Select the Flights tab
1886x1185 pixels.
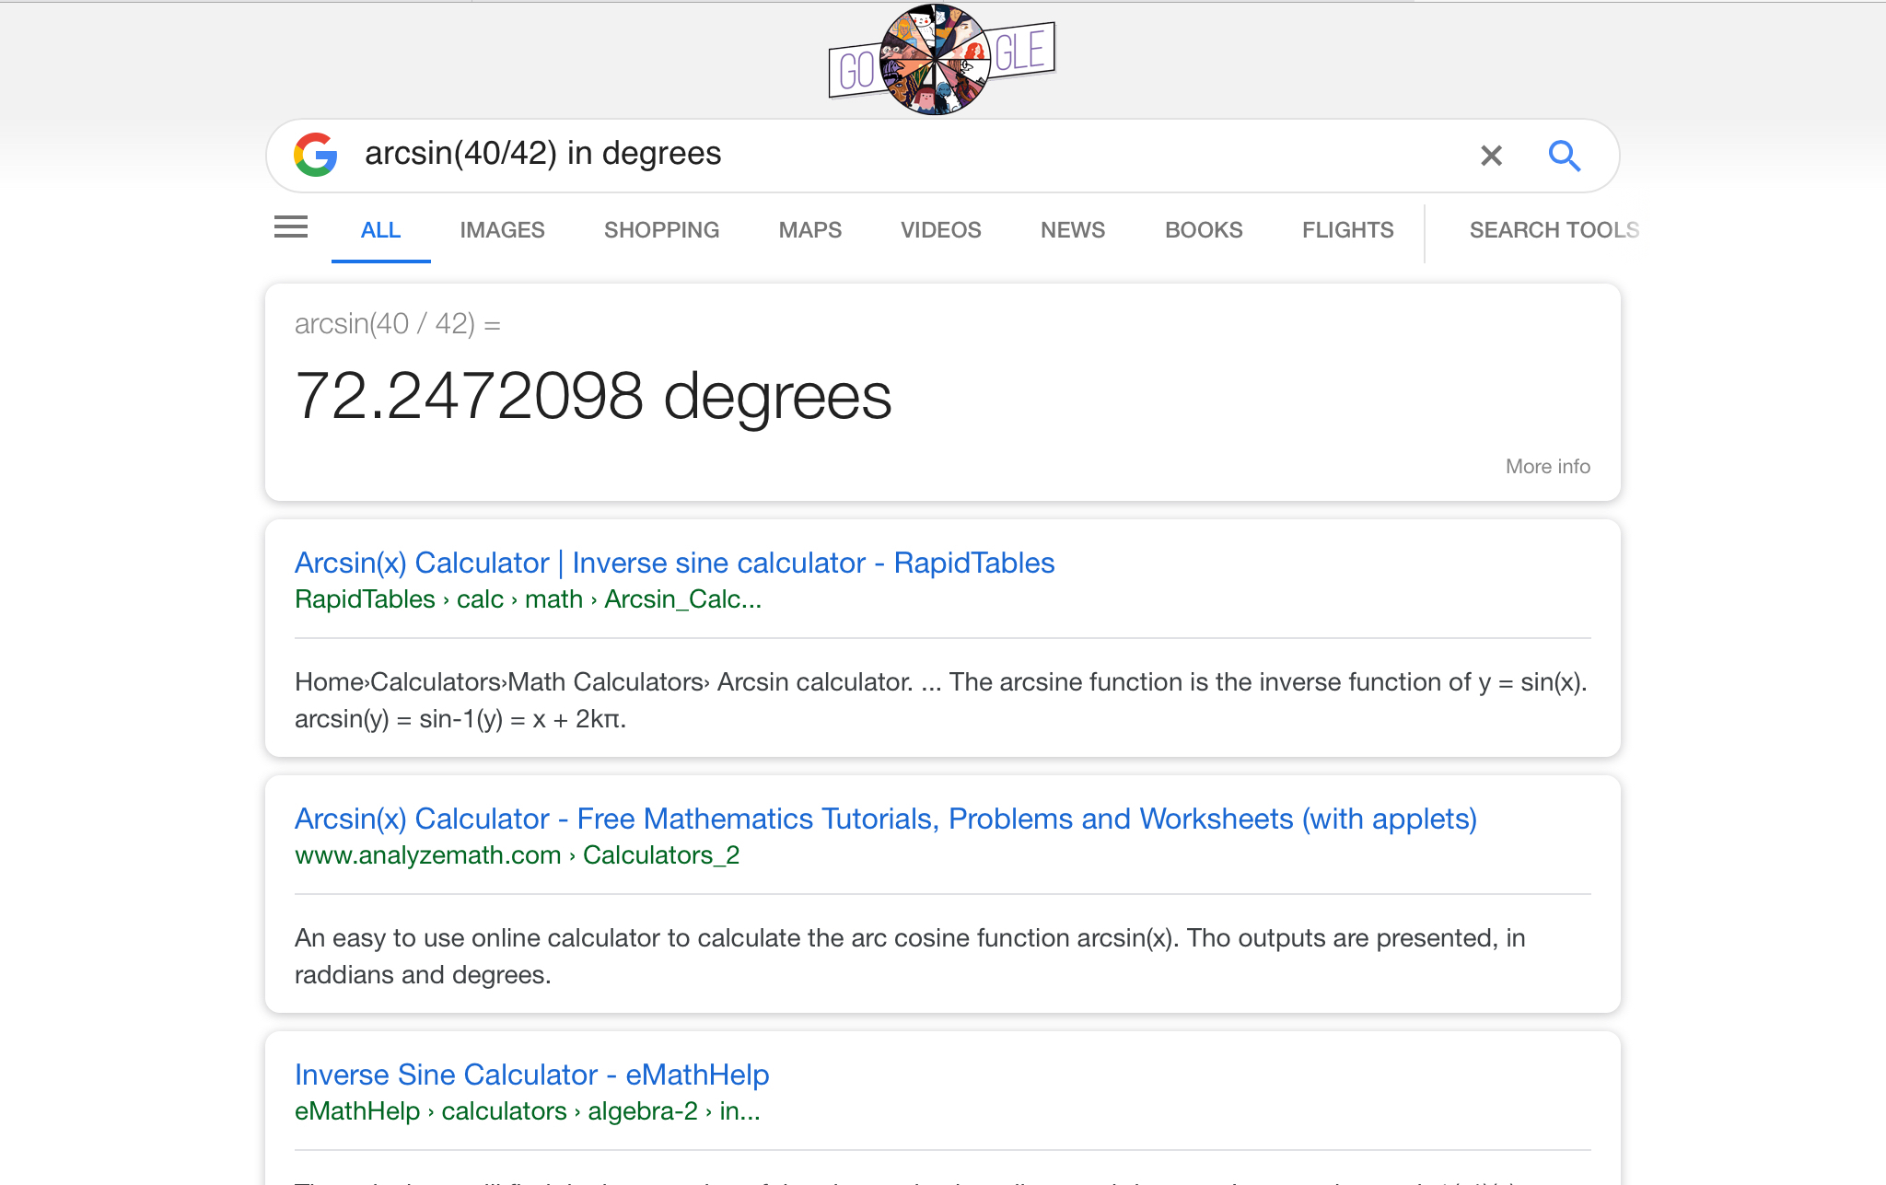point(1347,230)
